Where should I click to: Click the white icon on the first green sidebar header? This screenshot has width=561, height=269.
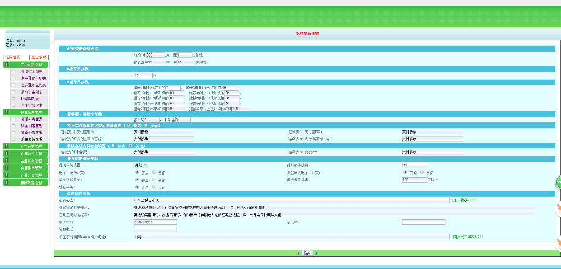tap(6, 65)
